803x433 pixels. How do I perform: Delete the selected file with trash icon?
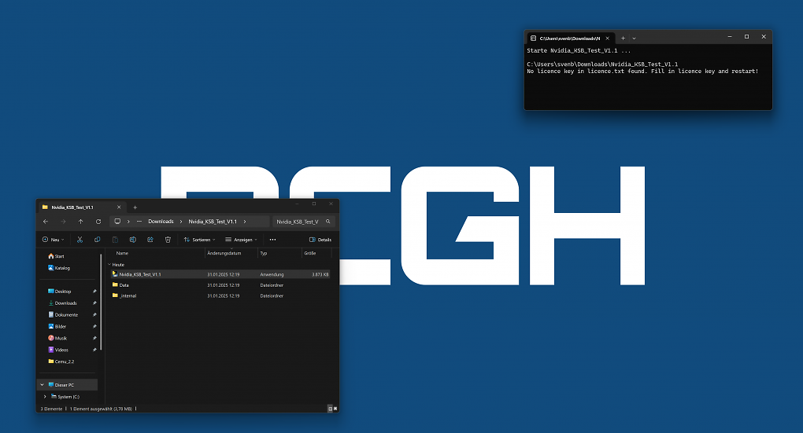point(168,239)
